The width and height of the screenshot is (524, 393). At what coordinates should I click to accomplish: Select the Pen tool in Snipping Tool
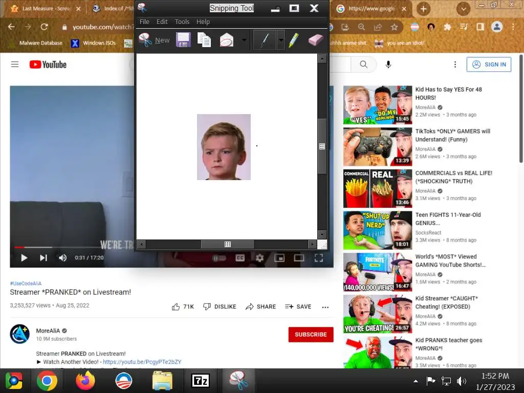tap(265, 40)
